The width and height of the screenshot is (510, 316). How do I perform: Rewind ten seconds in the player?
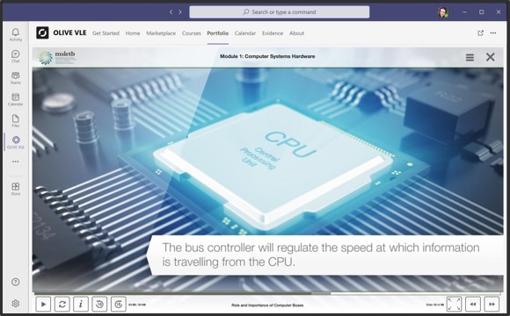pos(99,305)
